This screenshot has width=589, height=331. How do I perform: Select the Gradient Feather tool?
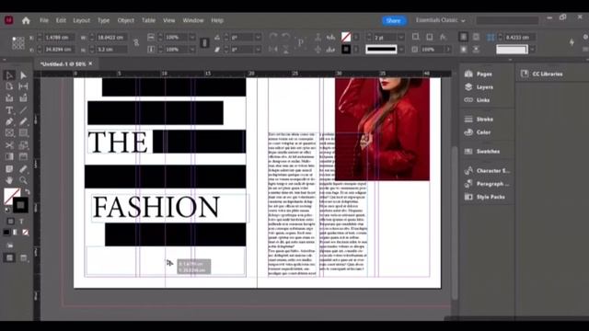(23, 156)
